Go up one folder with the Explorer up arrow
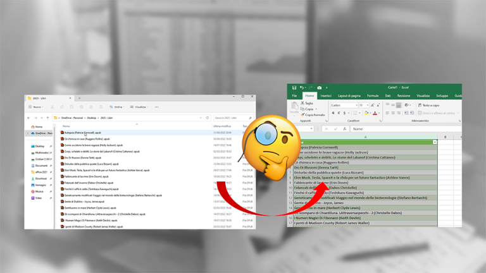 [x=48, y=118]
